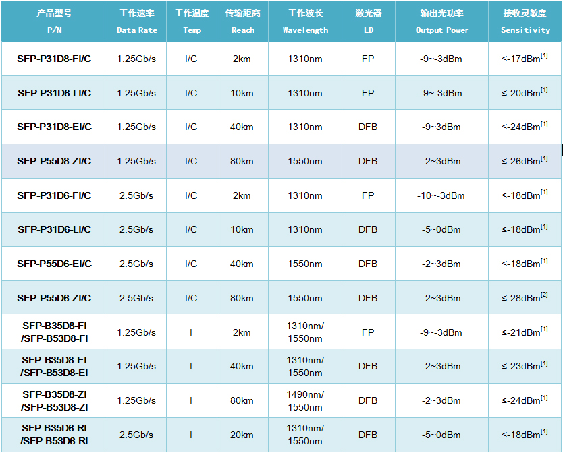Click 2km in SFP-P31D6-FI/C row
This screenshot has width=563, height=453.
tap(242, 196)
